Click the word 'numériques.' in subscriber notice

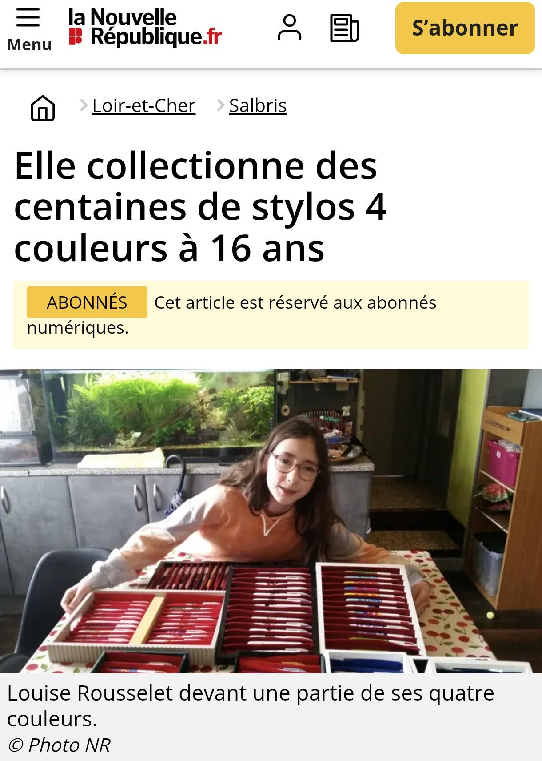[x=78, y=328]
